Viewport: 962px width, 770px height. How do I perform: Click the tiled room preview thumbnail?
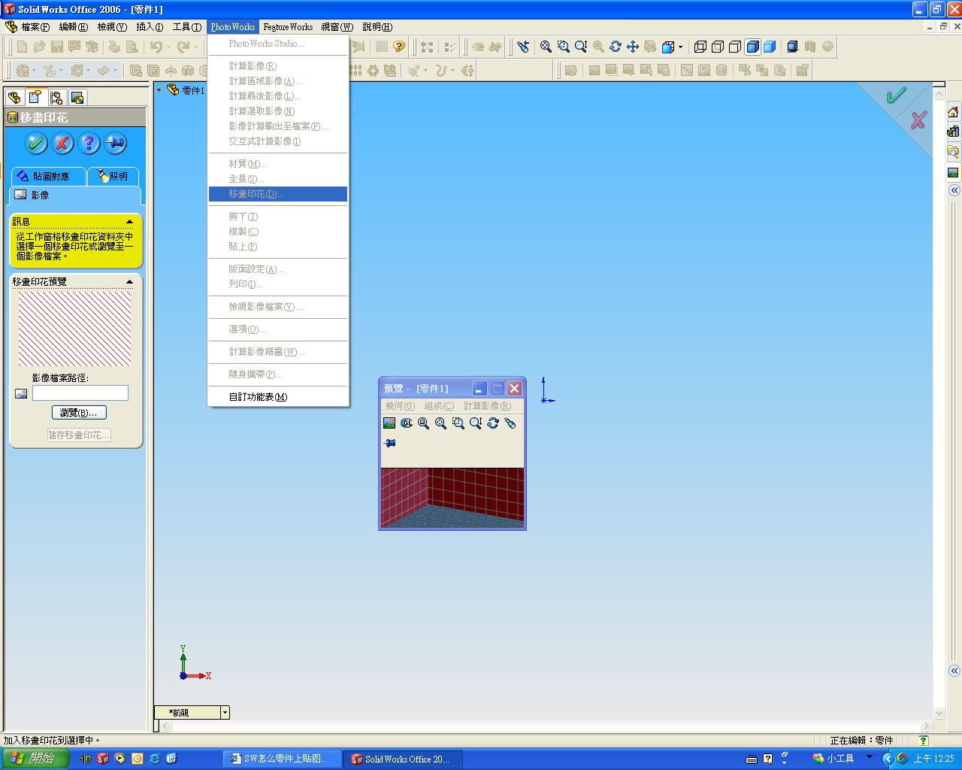pos(452,498)
